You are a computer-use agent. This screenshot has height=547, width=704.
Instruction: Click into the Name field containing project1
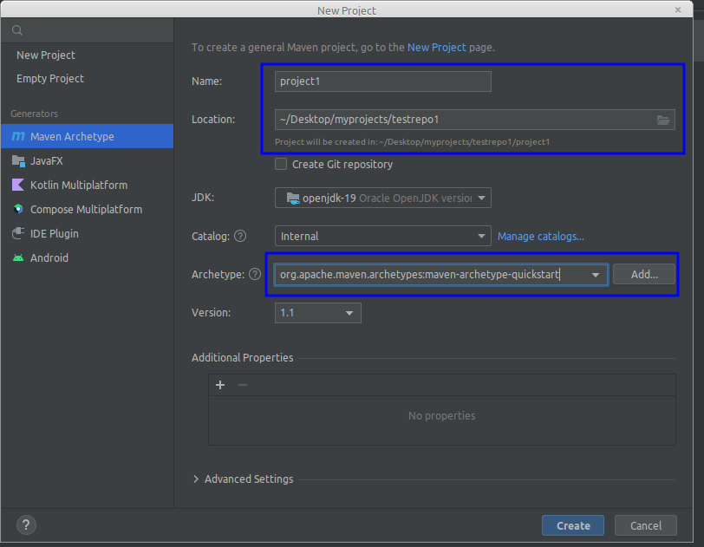pos(383,81)
